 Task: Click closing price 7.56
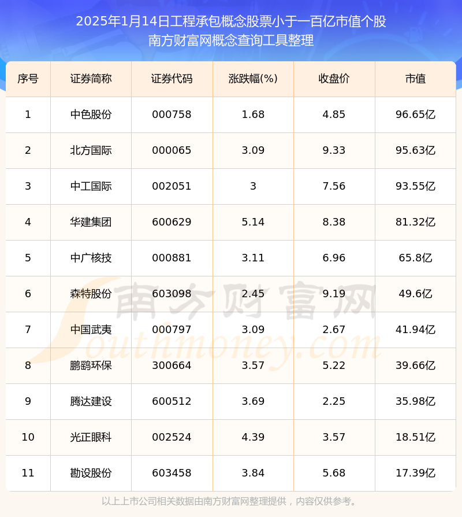(334, 186)
